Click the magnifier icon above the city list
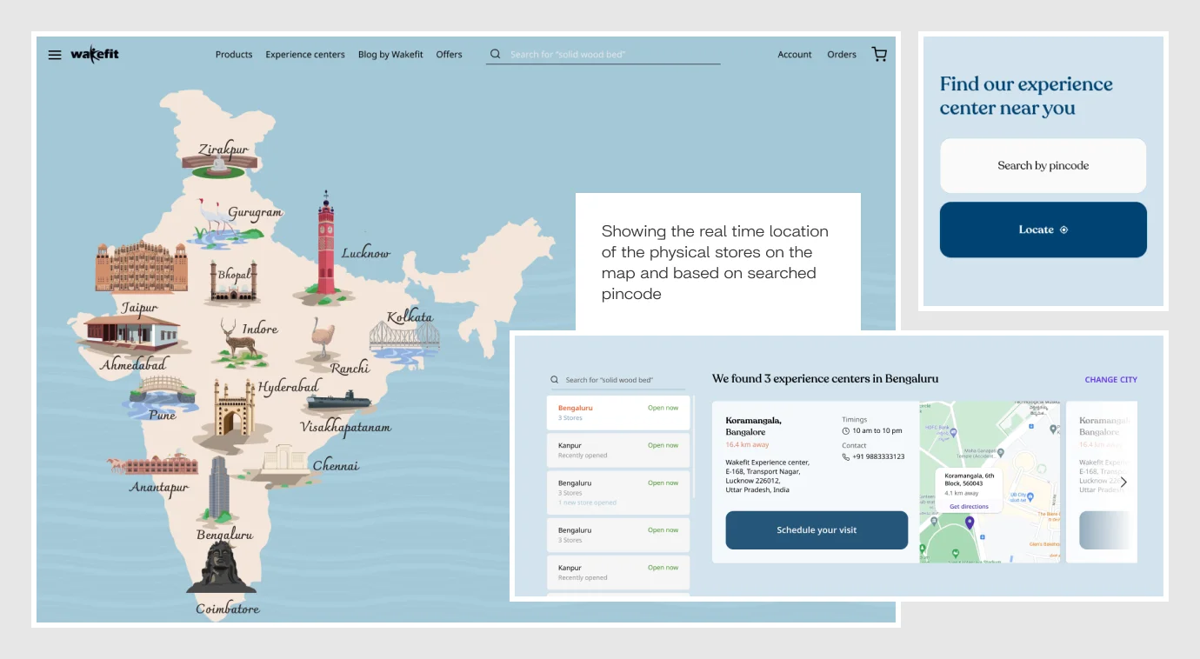Image resolution: width=1200 pixels, height=659 pixels. pos(554,380)
